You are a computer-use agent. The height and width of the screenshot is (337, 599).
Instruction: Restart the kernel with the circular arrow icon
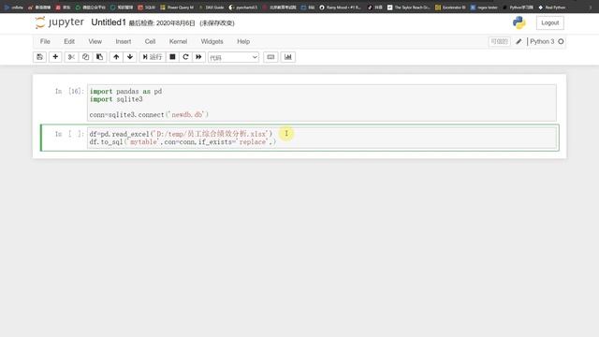click(x=185, y=57)
